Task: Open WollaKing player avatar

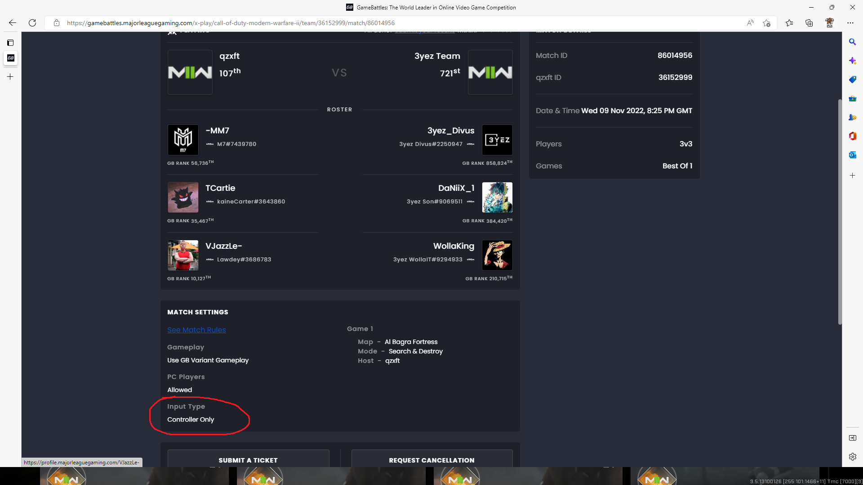Action: 497,255
